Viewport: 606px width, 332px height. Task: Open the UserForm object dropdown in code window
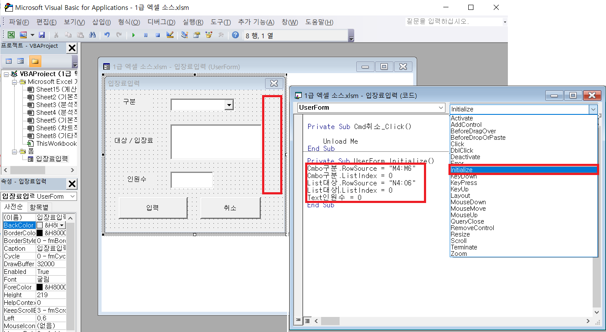(441, 108)
